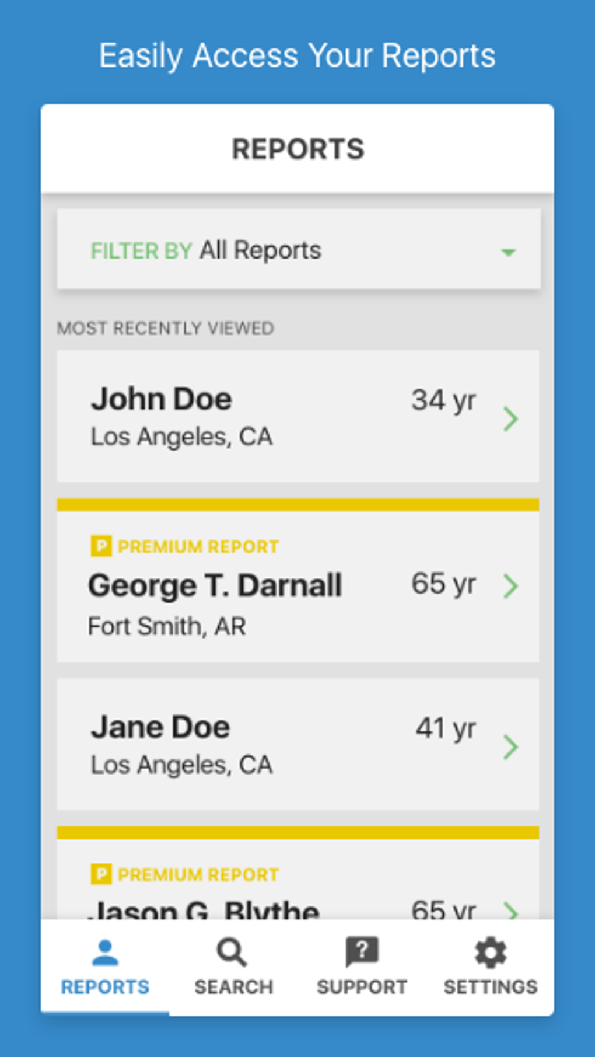
Task: Open George T. Darnall's name link
Action: click(215, 585)
